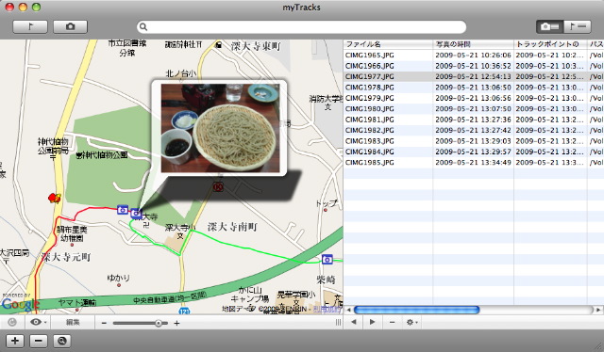Screen dimensions: 604x352
Task: Click the circular refresh icon below map
Action: [x=12, y=323]
